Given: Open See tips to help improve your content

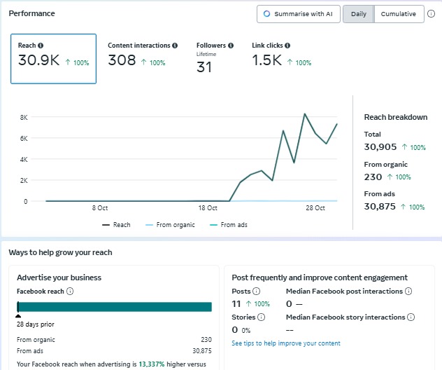Looking at the screenshot, I should tap(286, 343).
